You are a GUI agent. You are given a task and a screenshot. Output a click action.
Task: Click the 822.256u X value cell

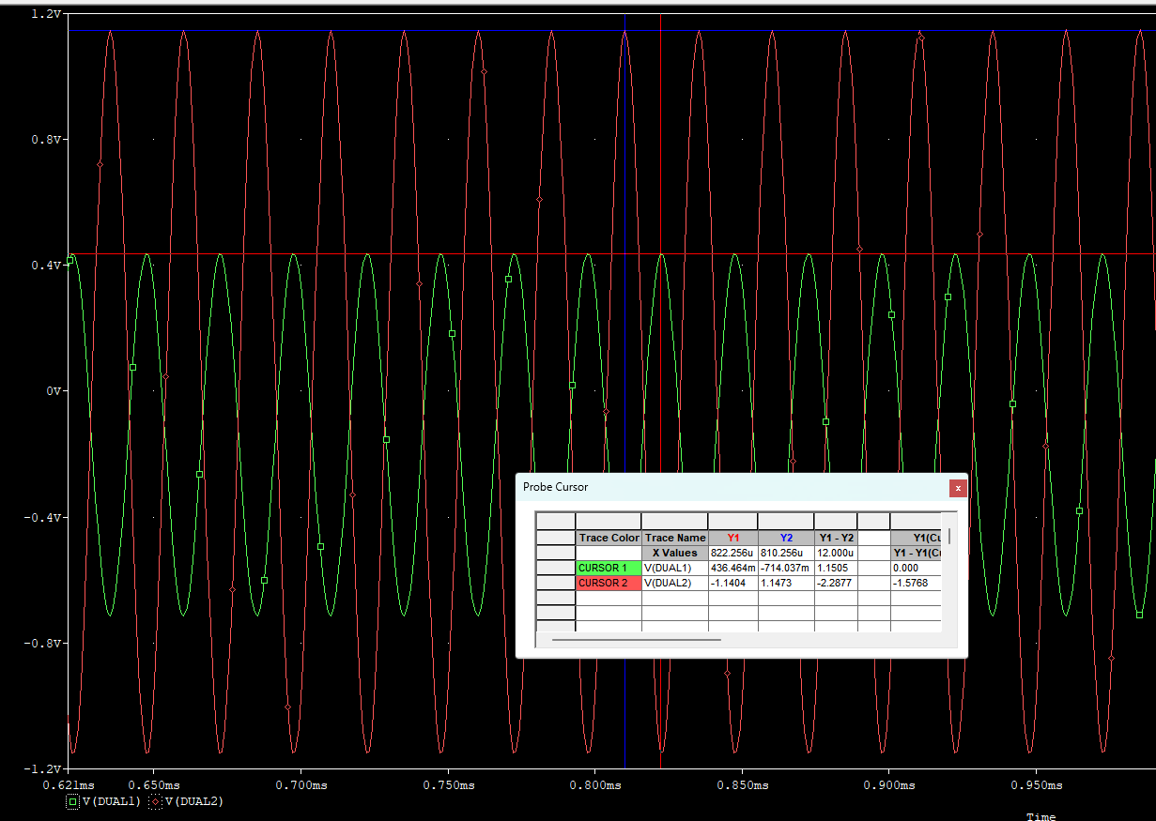[x=732, y=554]
